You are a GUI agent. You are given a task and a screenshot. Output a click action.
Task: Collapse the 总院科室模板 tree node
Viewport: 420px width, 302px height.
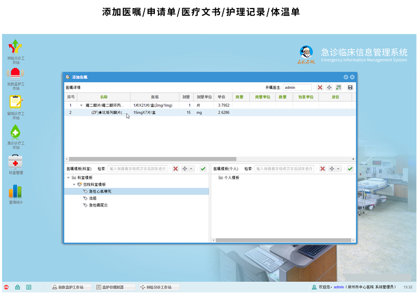pyautogui.click(x=74, y=185)
